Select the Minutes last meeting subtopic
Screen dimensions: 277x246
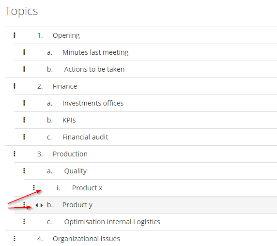(x=95, y=52)
